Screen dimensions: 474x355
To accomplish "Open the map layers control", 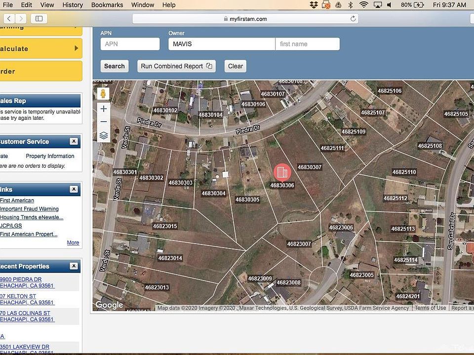I will [x=103, y=135].
